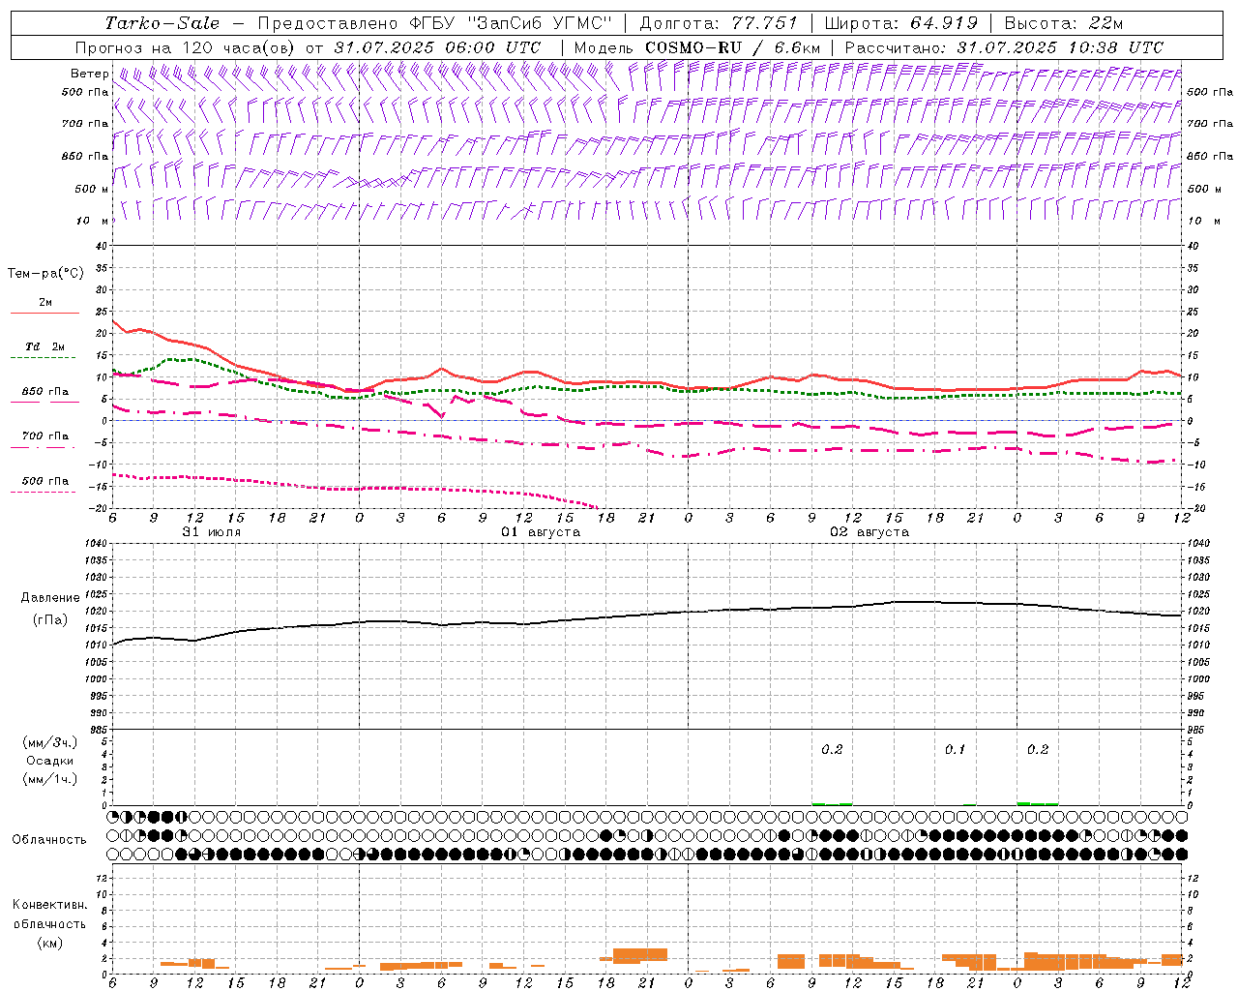
Task: Click the left 500 м wind level label
Action: 92,189
